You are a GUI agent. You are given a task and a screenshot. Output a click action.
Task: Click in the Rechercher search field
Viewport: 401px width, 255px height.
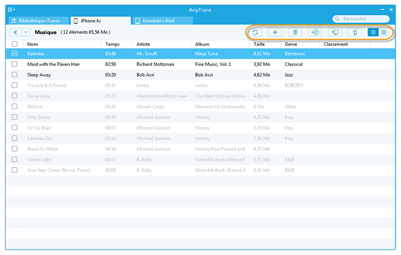[x=361, y=18]
